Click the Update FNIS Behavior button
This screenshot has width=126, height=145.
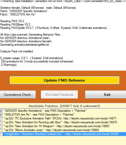(x=65, y=80)
